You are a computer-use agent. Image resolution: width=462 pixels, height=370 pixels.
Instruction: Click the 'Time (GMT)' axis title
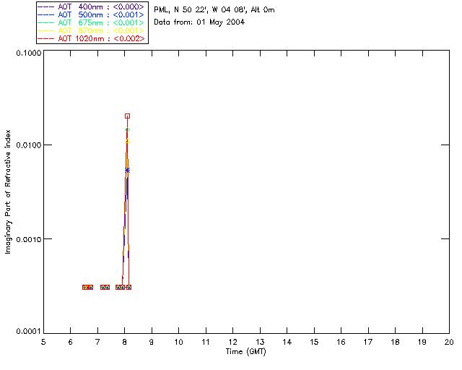coord(245,352)
